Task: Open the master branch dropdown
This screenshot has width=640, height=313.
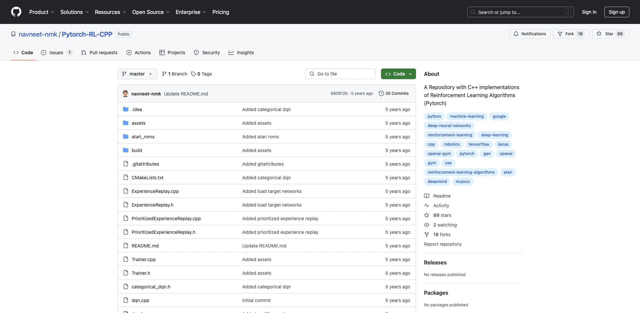Action: click(137, 74)
